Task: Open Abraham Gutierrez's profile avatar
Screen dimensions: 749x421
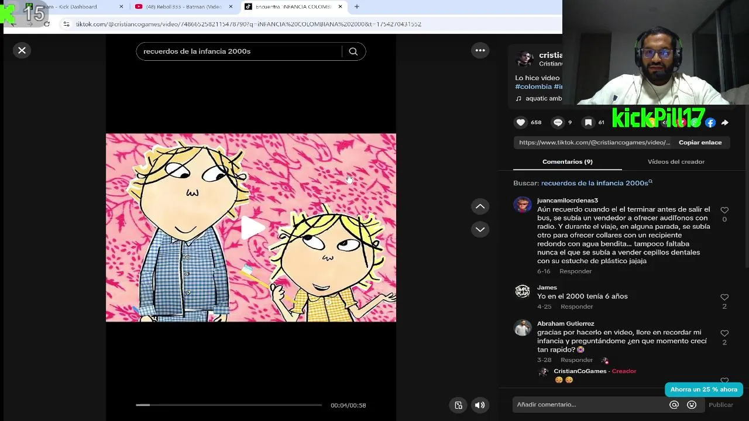Action: [523, 327]
